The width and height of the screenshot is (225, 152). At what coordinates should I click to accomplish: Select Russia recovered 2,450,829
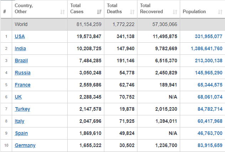click(x=166, y=73)
